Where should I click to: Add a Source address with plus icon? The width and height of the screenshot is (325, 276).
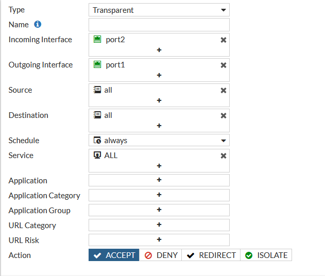click(159, 100)
